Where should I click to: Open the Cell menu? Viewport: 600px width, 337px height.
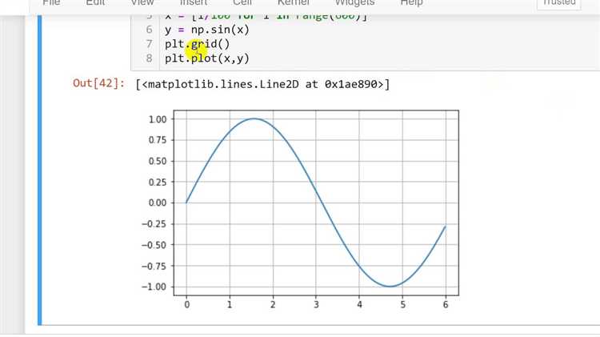pyautogui.click(x=242, y=2)
